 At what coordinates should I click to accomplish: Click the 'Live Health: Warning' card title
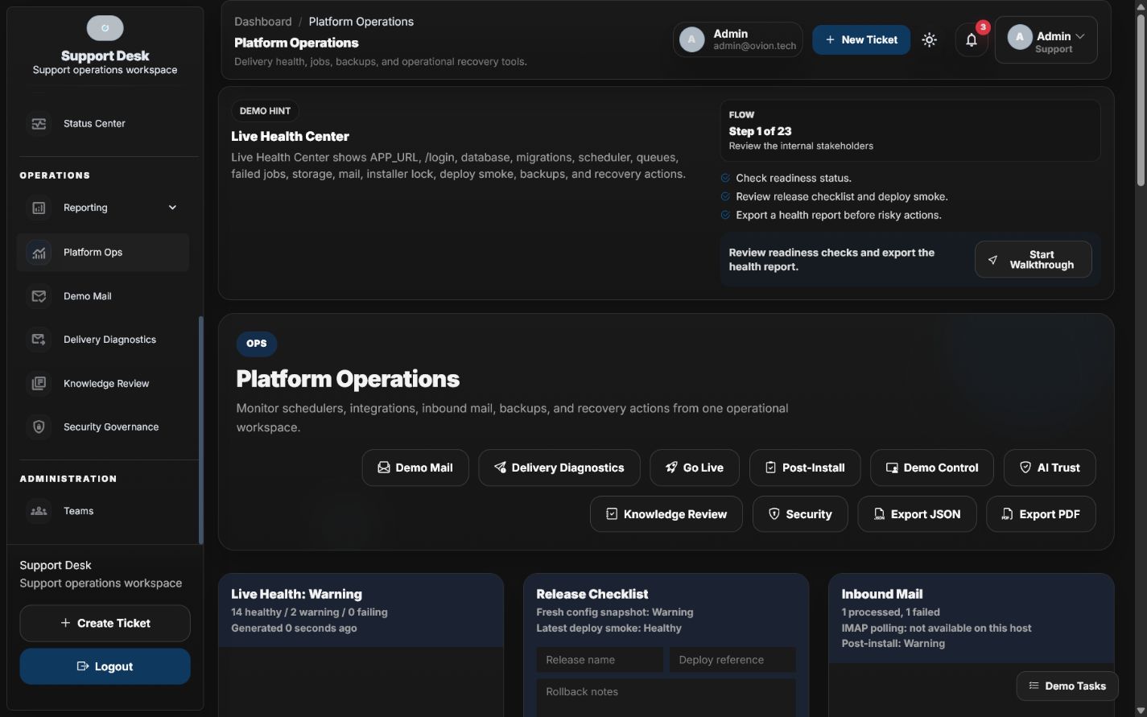click(296, 595)
